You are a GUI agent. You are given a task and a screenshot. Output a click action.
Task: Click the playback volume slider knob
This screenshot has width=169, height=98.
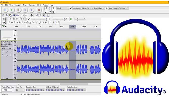[x=64, y=19]
